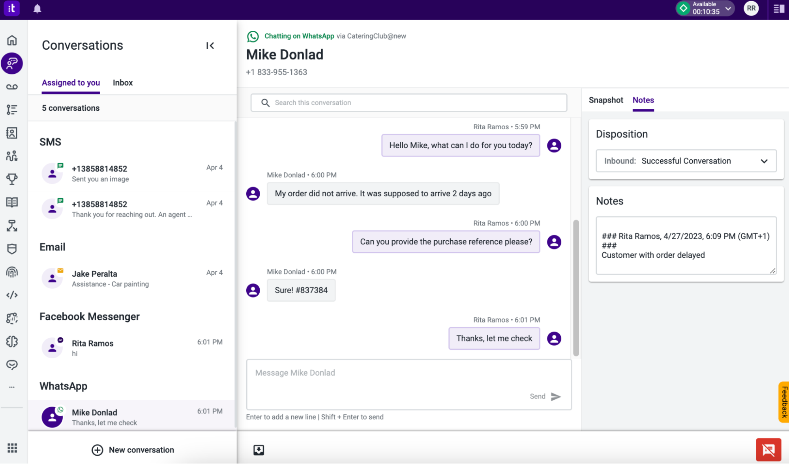
Task: Open the knowledge base book icon
Action: click(x=12, y=202)
